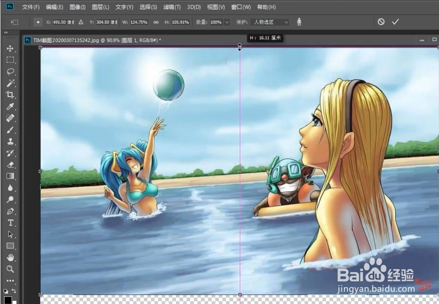
Task: Expand the toolbar double-arrow collapse control
Action: pyautogui.click(x=6, y=33)
